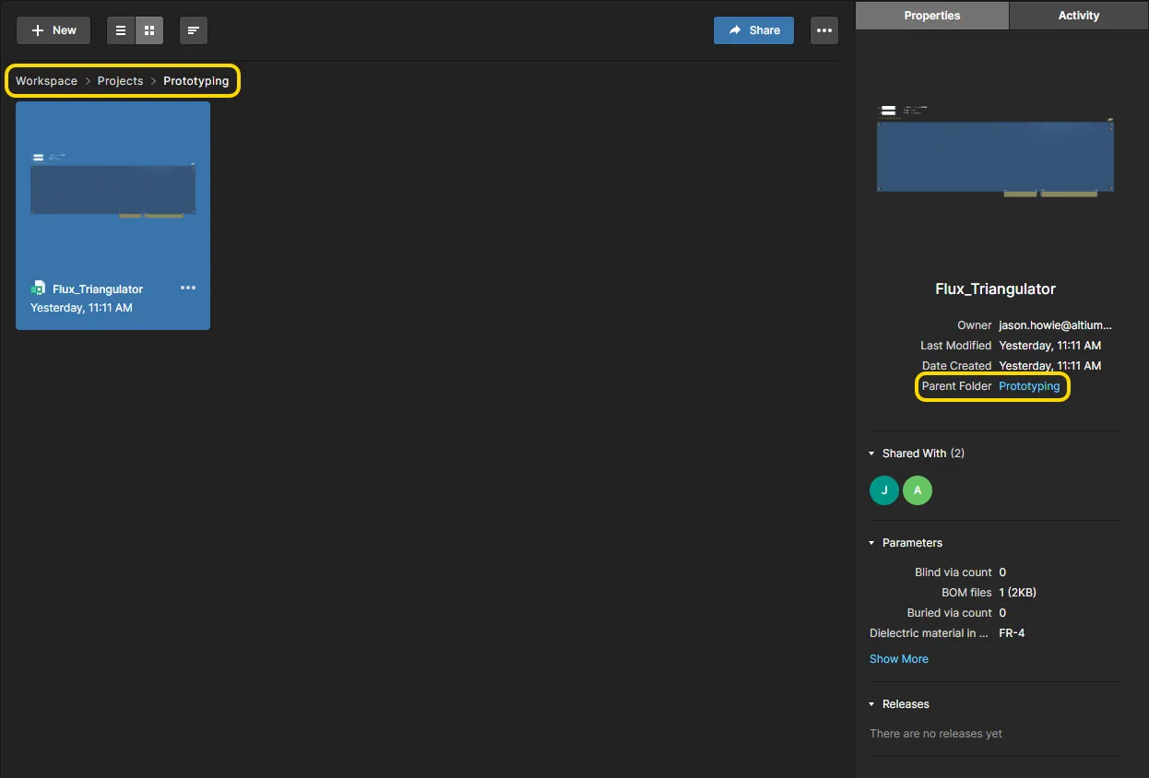Click Prototyping in the breadcrumb
The image size is (1149, 778).
point(196,81)
